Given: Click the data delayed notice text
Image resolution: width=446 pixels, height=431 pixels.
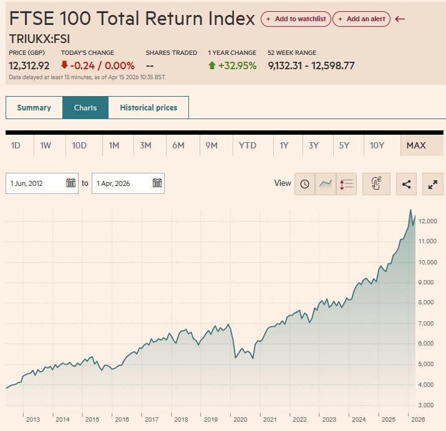Looking at the screenshot, I should (x=87, y=77).
